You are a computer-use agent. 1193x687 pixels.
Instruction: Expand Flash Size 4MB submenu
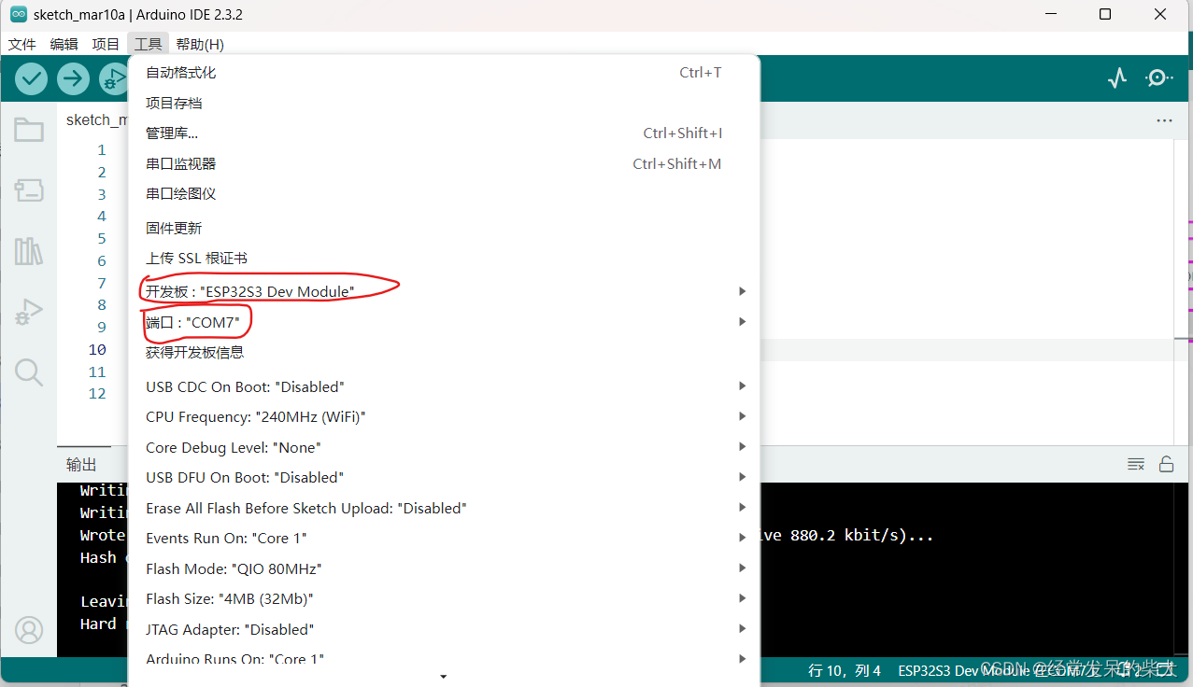pos(444,598)
